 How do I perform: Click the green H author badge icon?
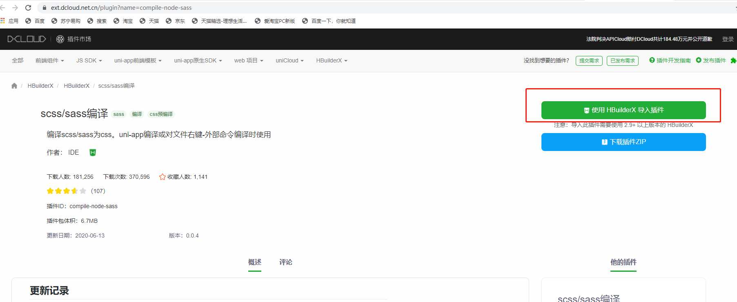click(x=93, y=153)
